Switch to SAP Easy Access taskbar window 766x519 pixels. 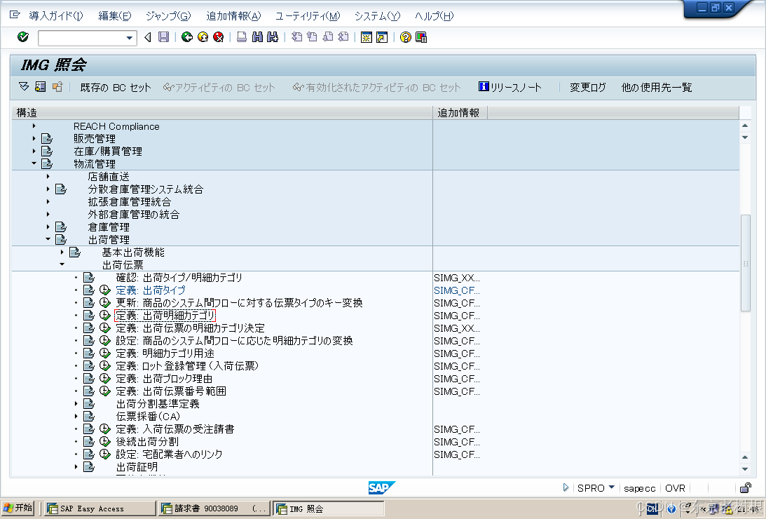(x=100, y=508)
